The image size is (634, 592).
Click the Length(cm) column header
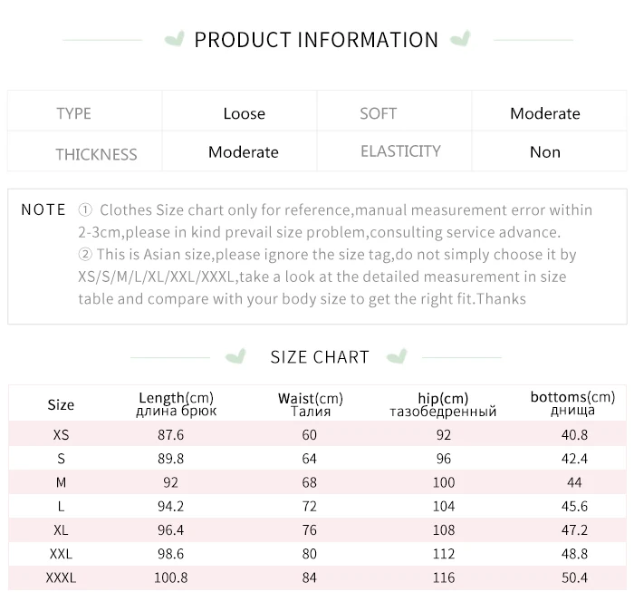tap(176, 403)
